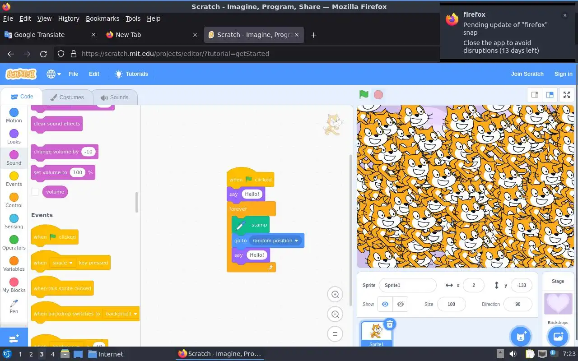Open the language globe dropdown
578x361 pixels.
click(x=54, y=74)
